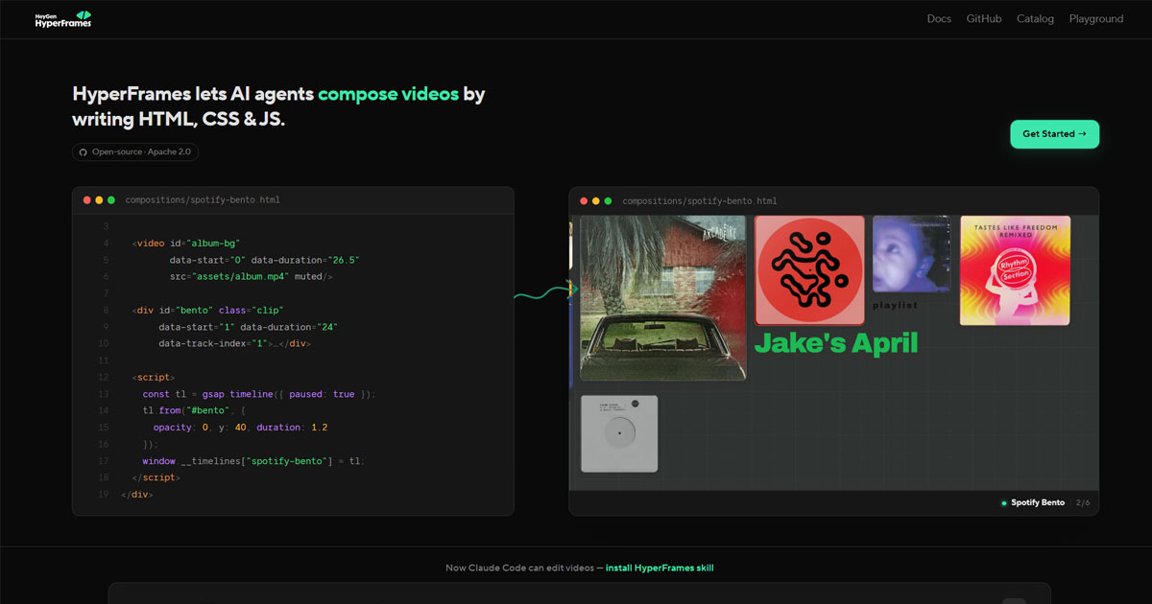Click the code window filename spotify-bento.html
Viewport: 1152px width, 604px height.
[203, 200]
